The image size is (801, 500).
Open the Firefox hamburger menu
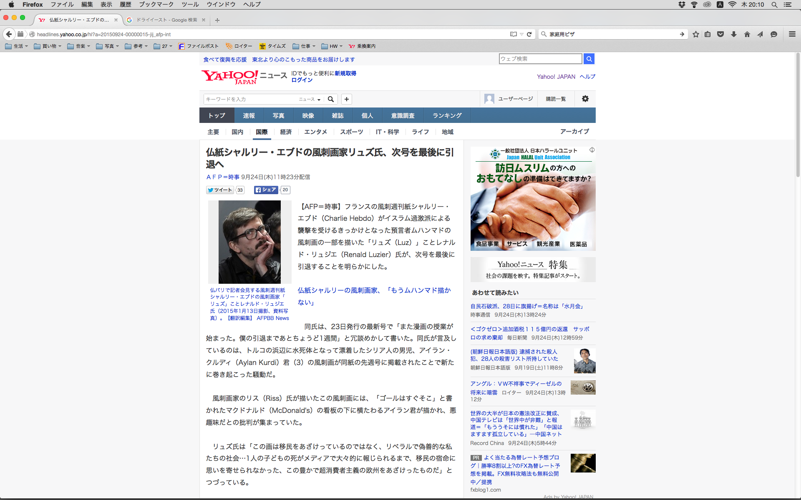pyautogui.click(x=792, y=34)
